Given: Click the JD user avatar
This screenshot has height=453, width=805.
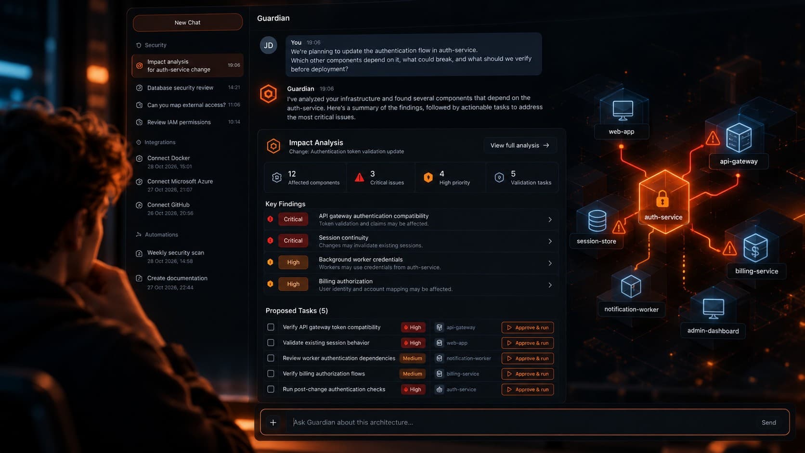Looking at the screenshot, I should coord(268,45).
